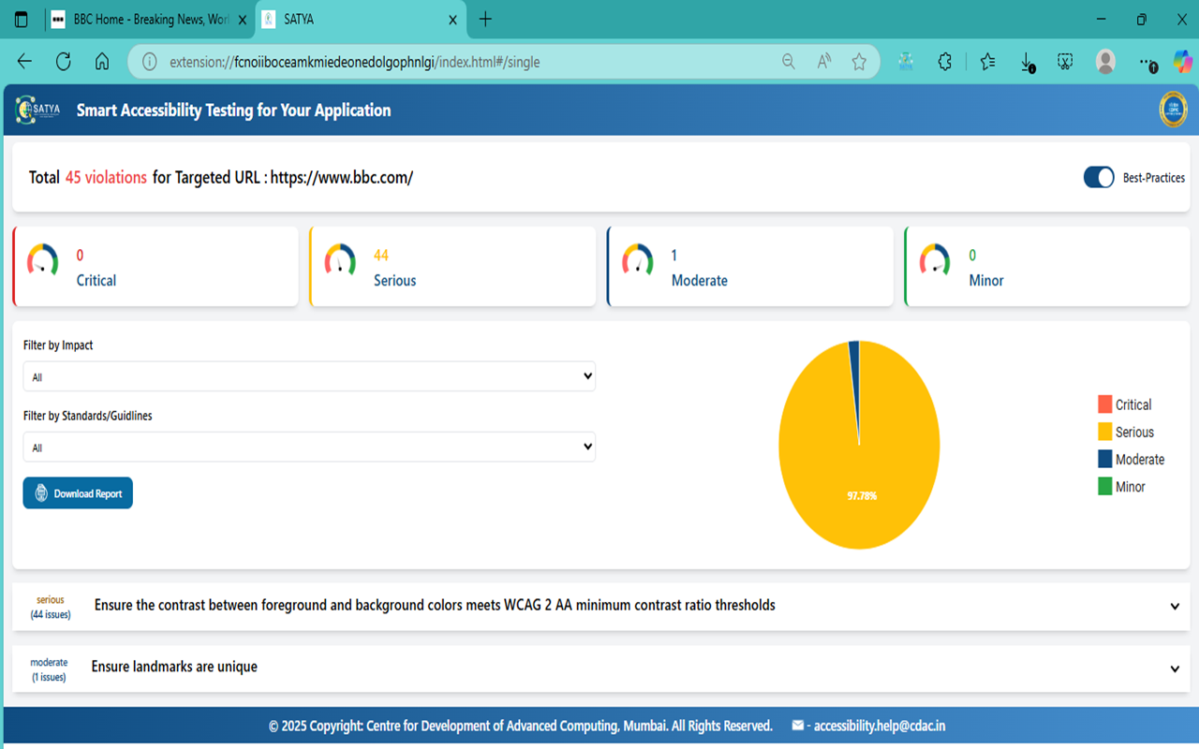This screenshot has width=1199, height=749.
Task: Click the Ensure landmarks are unique text
Action: [x=174, y=667]
